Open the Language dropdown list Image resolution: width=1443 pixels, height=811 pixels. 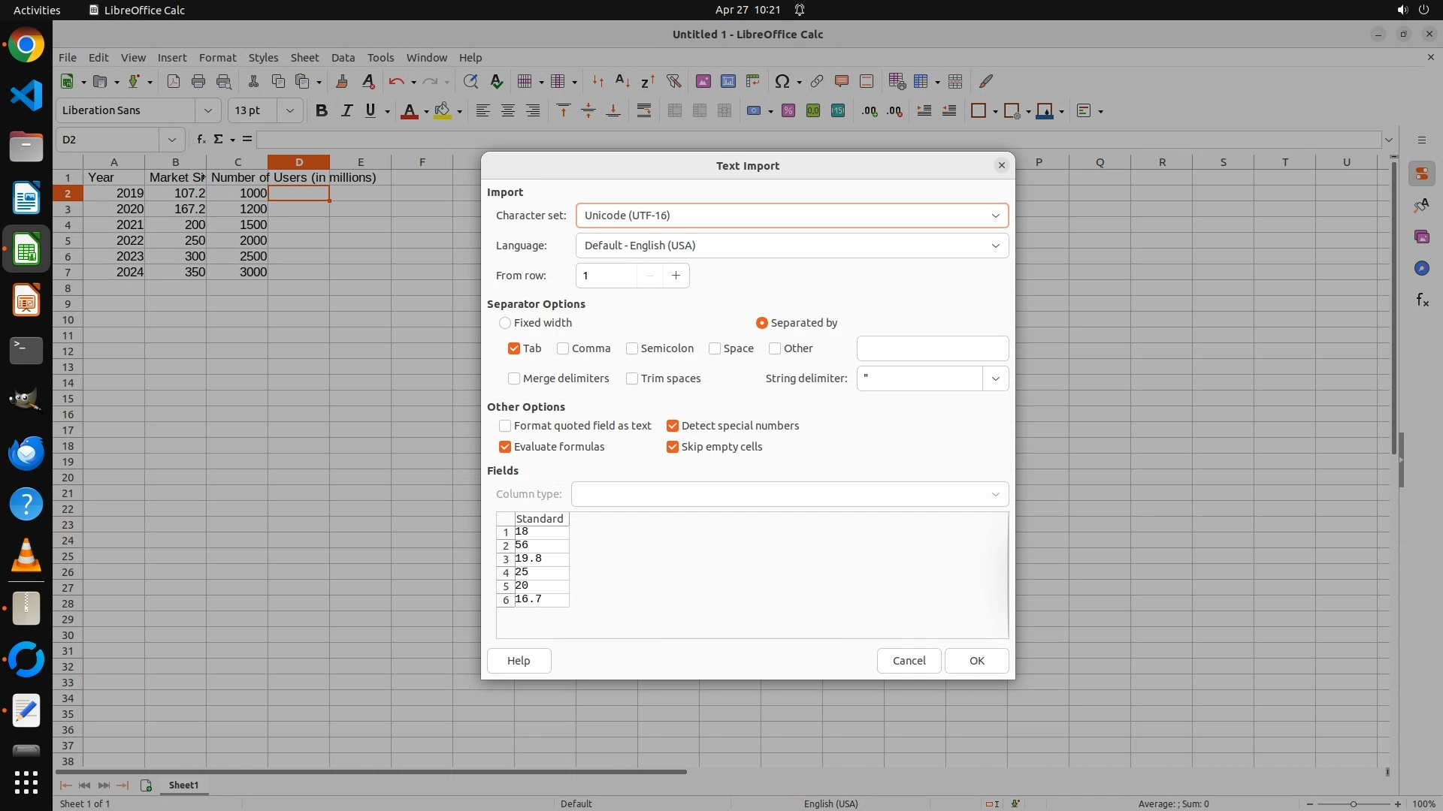pos(995,246)
